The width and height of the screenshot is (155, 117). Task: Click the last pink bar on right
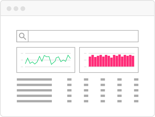[133, 61]
